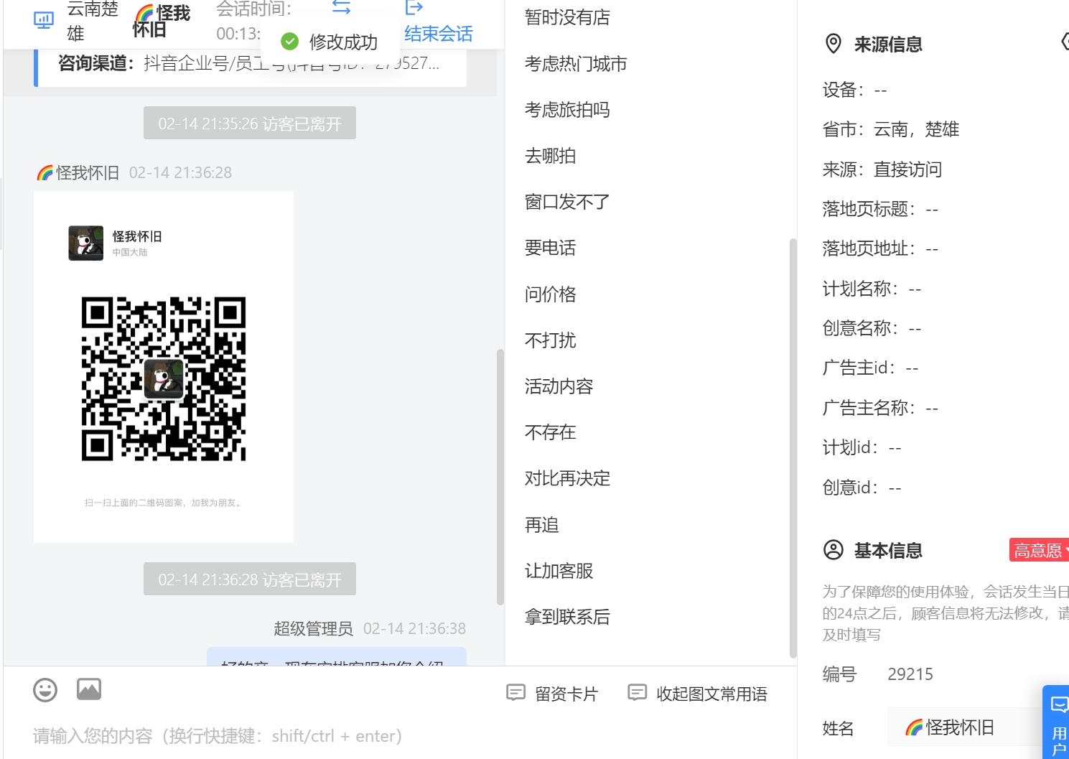Open the 高意愿 intent tag dropdown
1069x759 pixels.
[1039, 550]
